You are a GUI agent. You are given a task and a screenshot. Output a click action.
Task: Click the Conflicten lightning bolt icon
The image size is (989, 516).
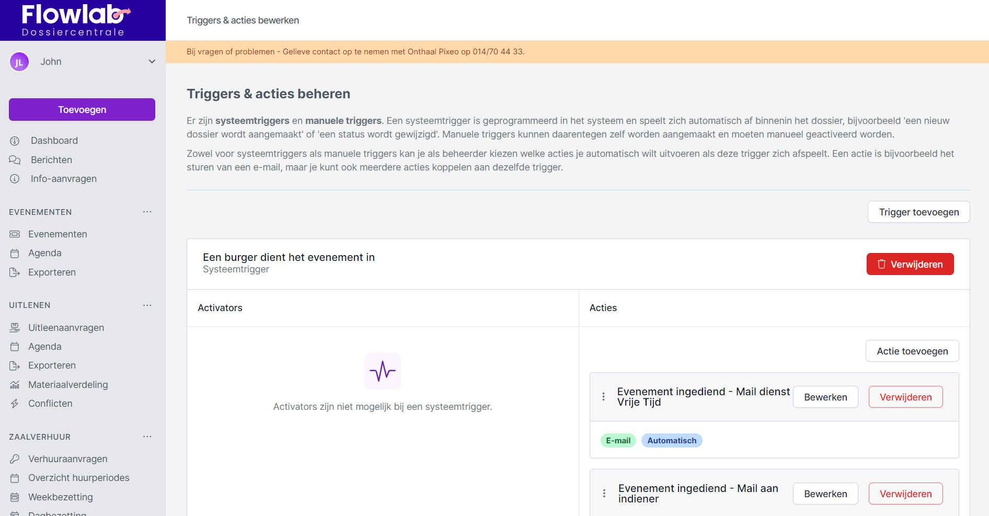click(x=15, y=404)
